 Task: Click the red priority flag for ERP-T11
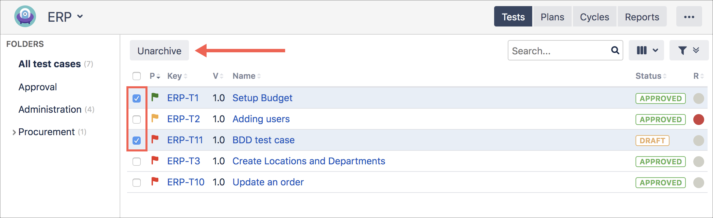click(155, 140)
